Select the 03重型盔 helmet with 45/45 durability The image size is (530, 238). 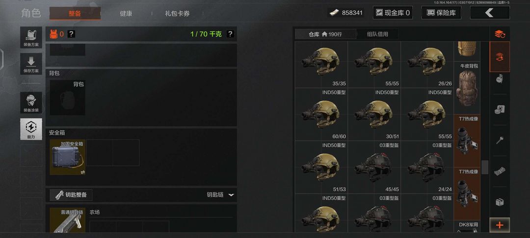374,167
